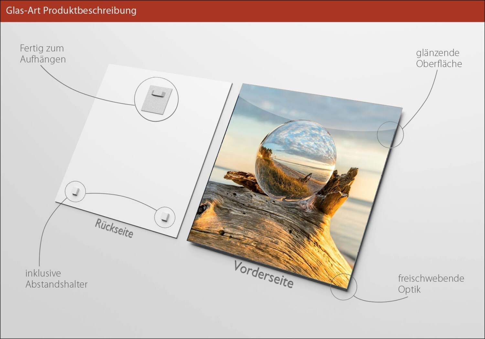This screenshot has height=339, width=485.
Task: Click the circle at picture's bottom-right corner
Action: click(343, 286)
